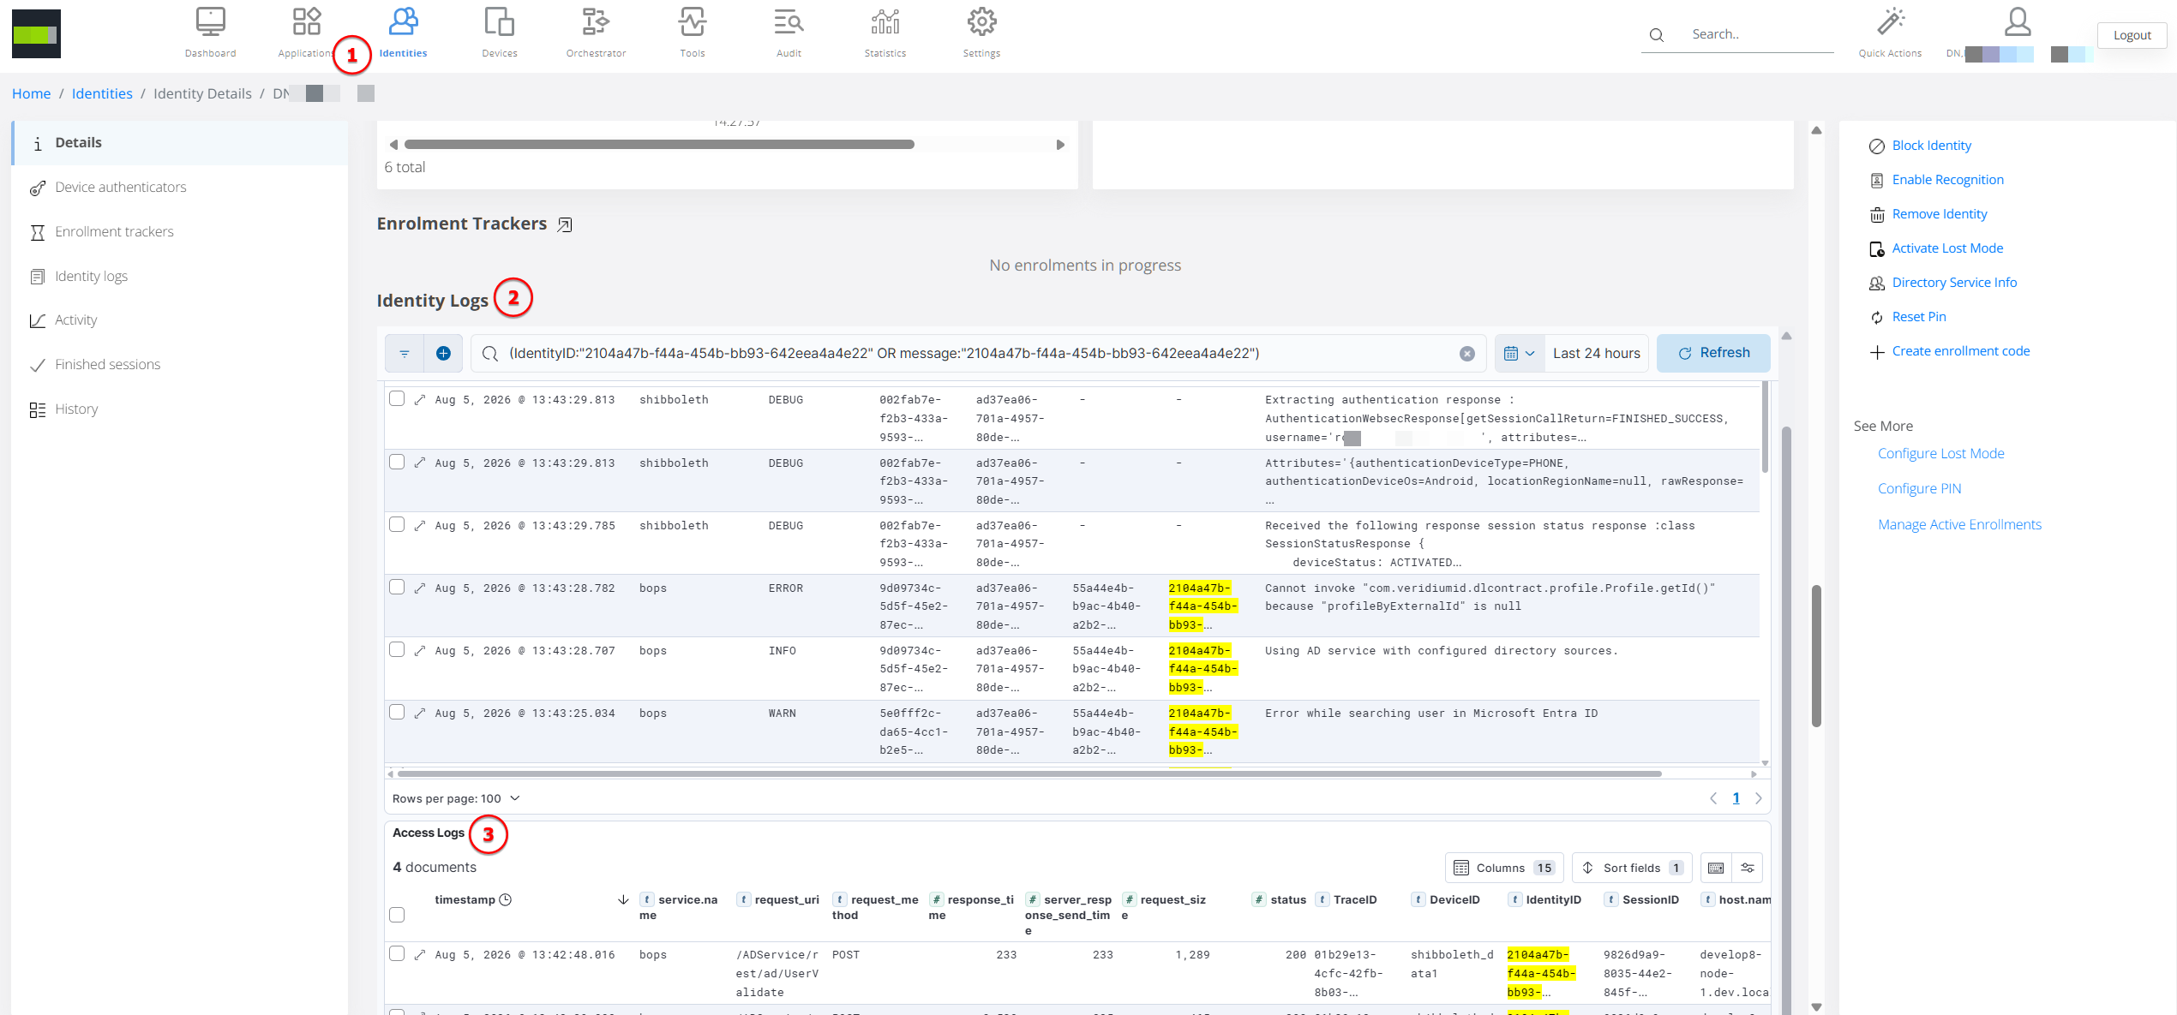Screen dimensions: 2177x1015
Task: Open the Orchestrator section
Action: point(596,33)
